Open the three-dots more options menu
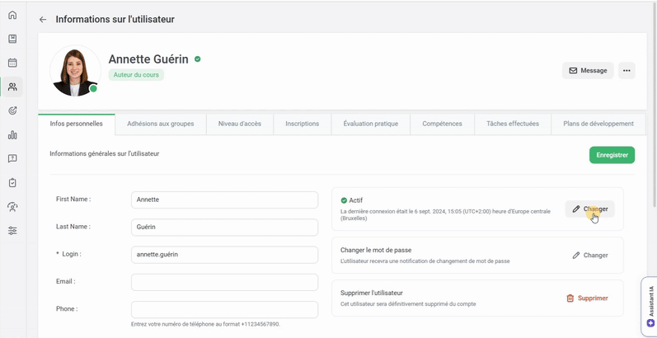Screen dimensions: 657x338 (x=626, y=71)
